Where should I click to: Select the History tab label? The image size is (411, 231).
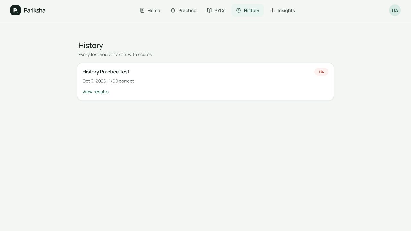[x=251, y=10]
